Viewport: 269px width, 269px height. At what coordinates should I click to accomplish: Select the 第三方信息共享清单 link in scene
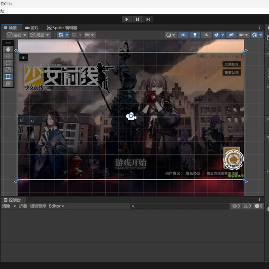[222, 173]
